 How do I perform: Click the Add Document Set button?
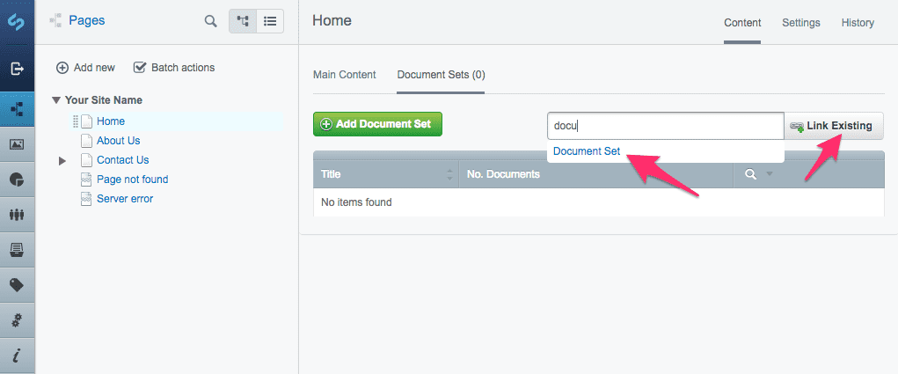click(377, 124)
